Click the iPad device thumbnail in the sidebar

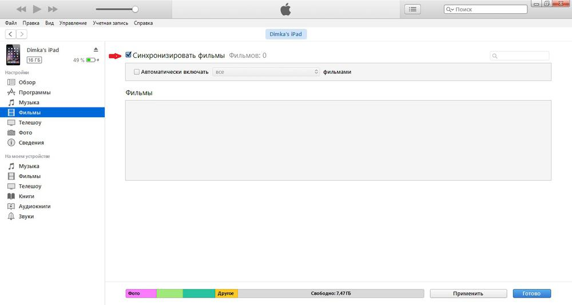[x=13, y=55]
